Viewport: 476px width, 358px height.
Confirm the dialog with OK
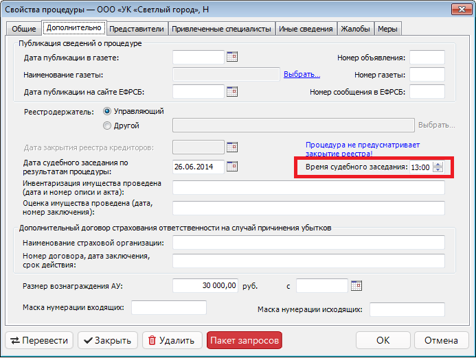[x=383, y=340]
